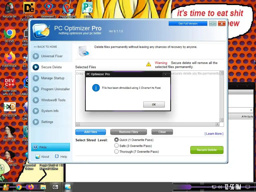Open Chrome from the taskbar

click(18, 187)
